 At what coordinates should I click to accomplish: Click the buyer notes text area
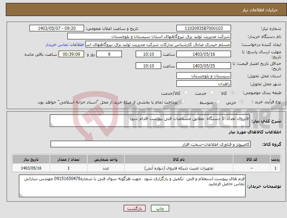click(132, 186)
